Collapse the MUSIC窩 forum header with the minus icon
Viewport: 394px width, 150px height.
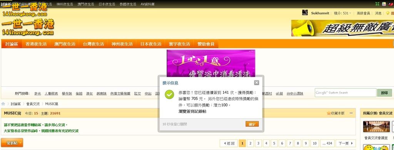click(351, 113)
